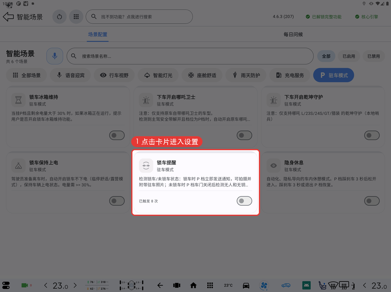Choose 智能灯光 category chip
This screenshot has height=292, width=391.
158,75
